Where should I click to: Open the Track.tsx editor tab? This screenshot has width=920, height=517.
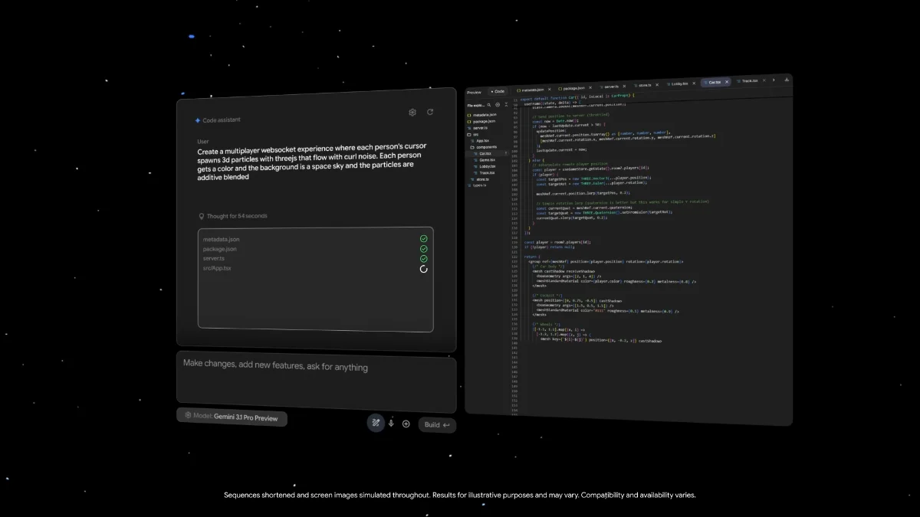[x=747, y=80]
